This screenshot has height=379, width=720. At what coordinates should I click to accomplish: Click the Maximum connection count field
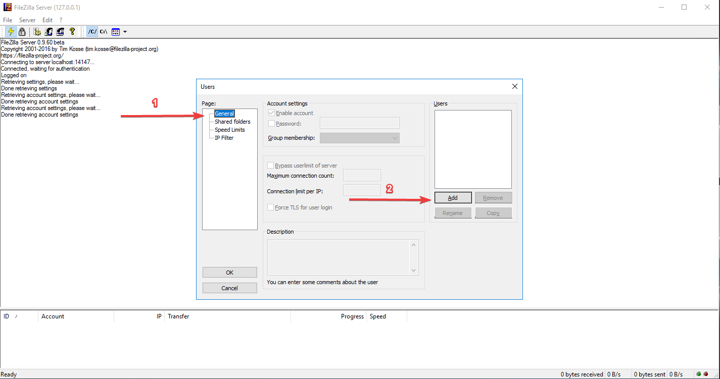tap(362, 175)
